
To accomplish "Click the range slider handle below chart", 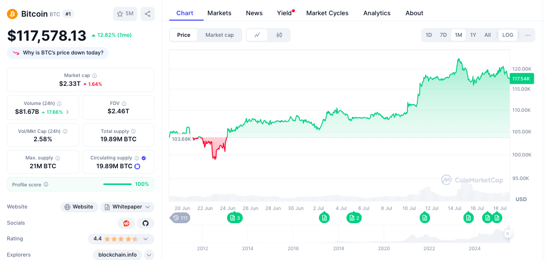I will tap(508, 234).
